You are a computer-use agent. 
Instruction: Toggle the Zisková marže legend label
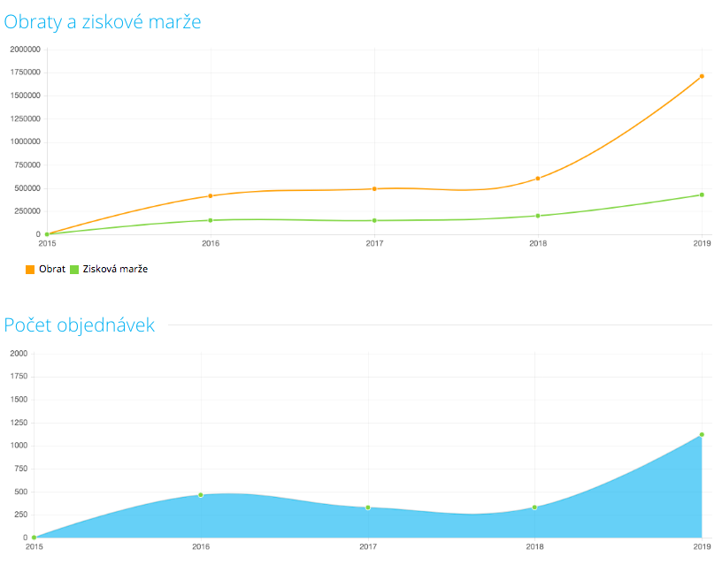click(115, 269)
